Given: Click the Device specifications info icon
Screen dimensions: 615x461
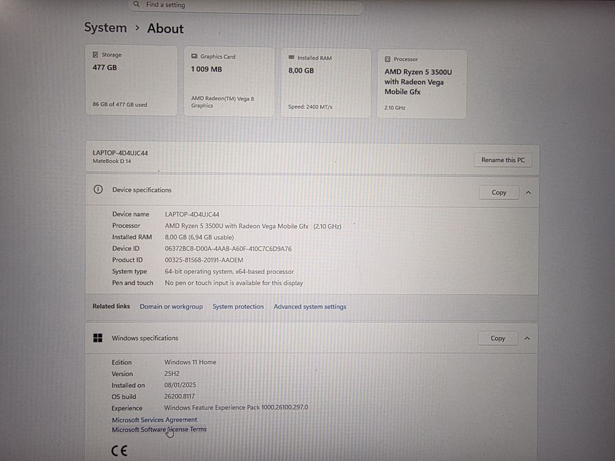Looking at the screenshot, I should [x=98, y=190].
